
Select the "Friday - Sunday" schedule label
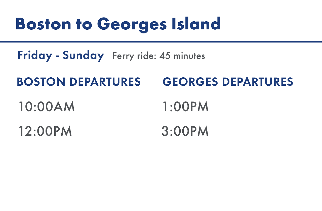click(x=60, y=55)
